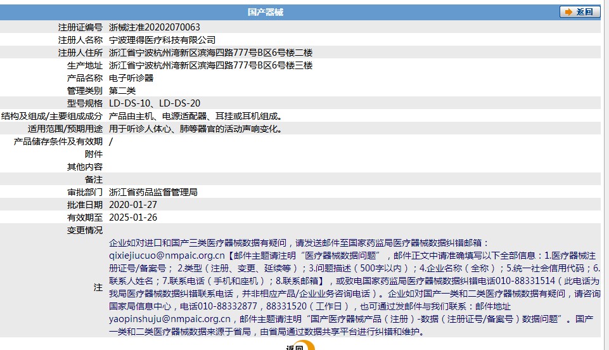Click the 国产器械 header title
The height and width of the screenshot is (350, 609).
click(266, 12)
